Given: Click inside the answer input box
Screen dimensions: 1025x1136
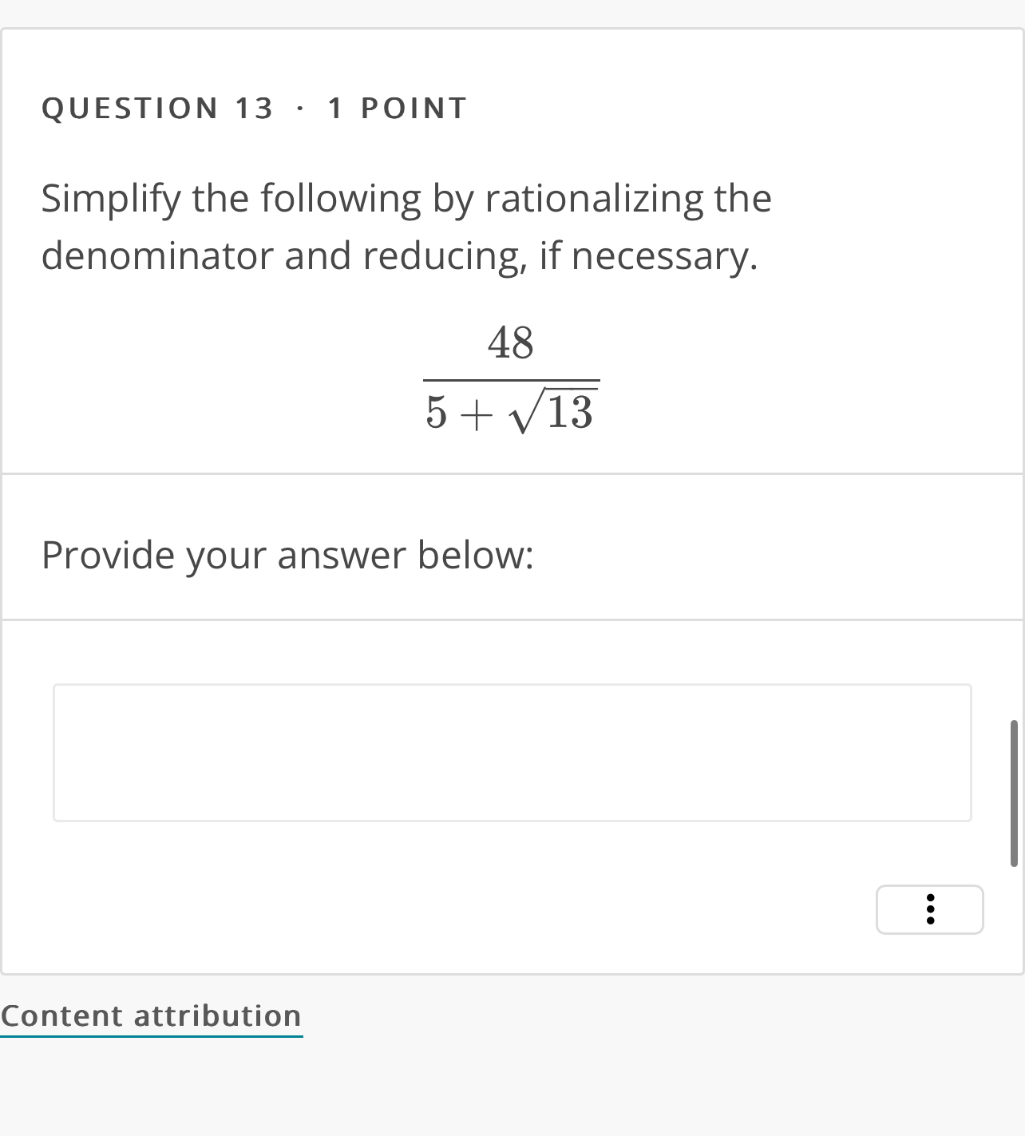Looking at the screenshot, I should click(511, 751).
